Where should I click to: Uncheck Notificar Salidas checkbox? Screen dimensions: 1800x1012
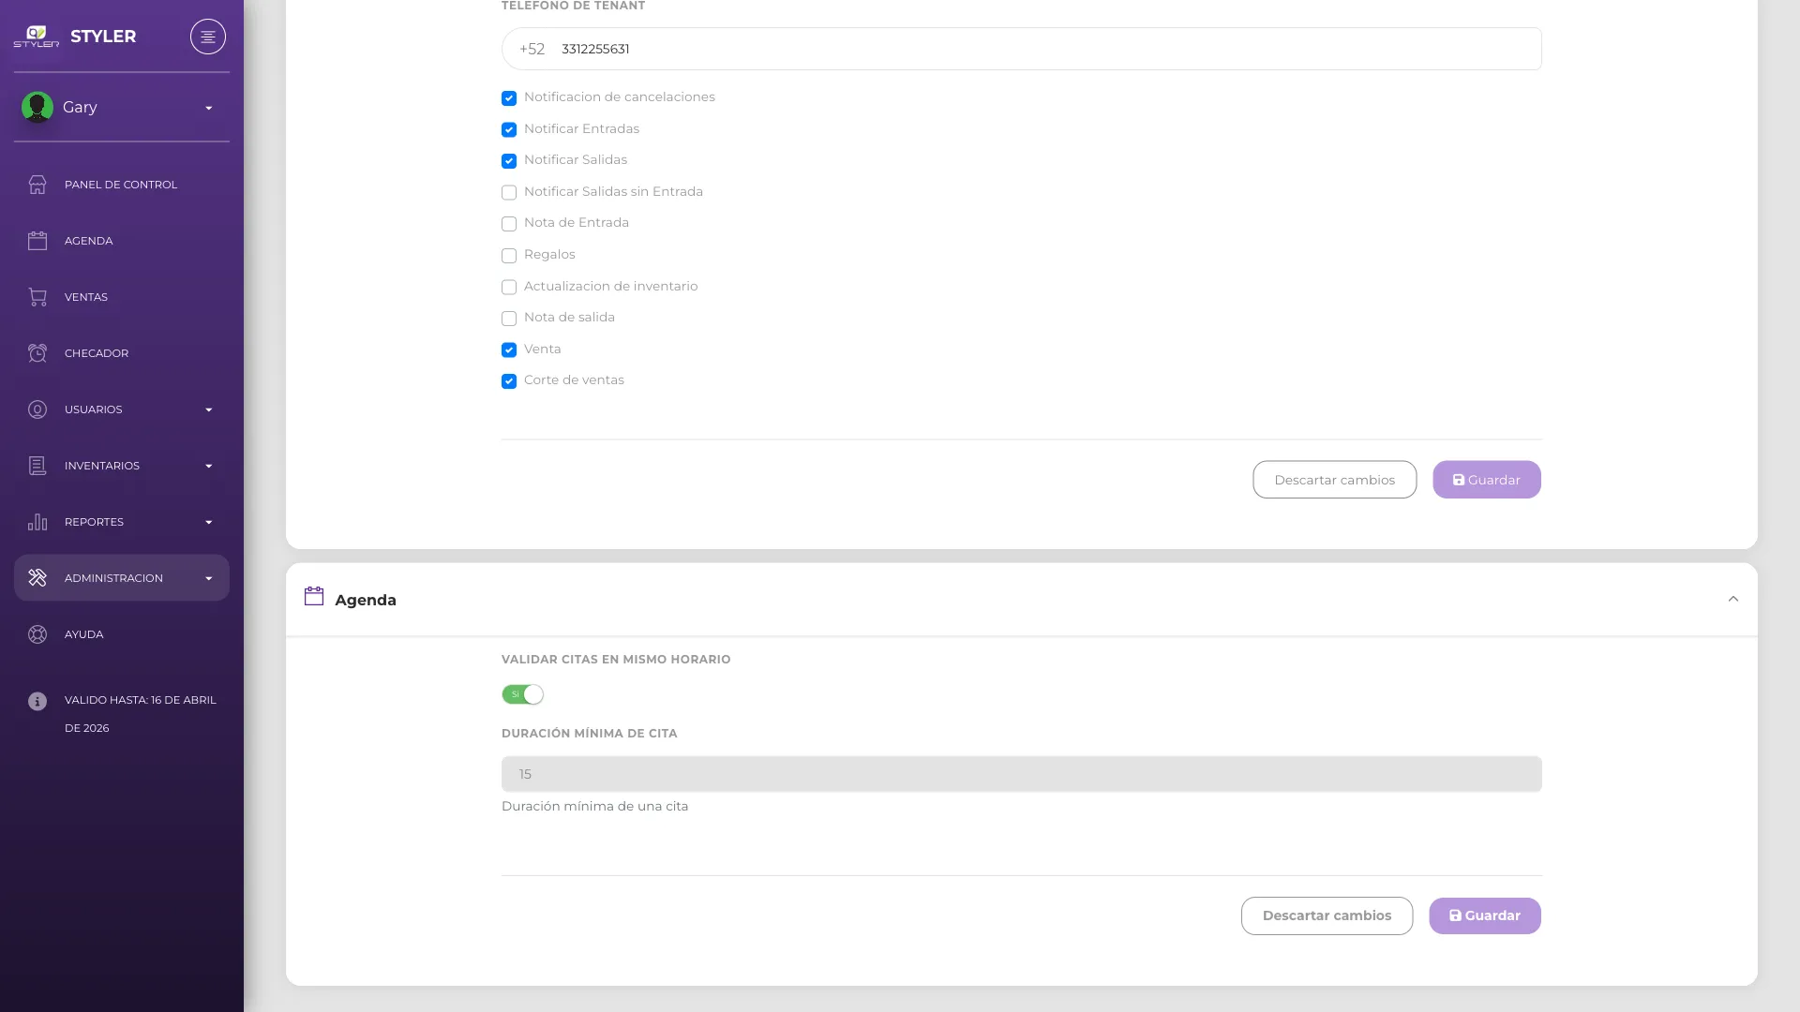[509, 161]
